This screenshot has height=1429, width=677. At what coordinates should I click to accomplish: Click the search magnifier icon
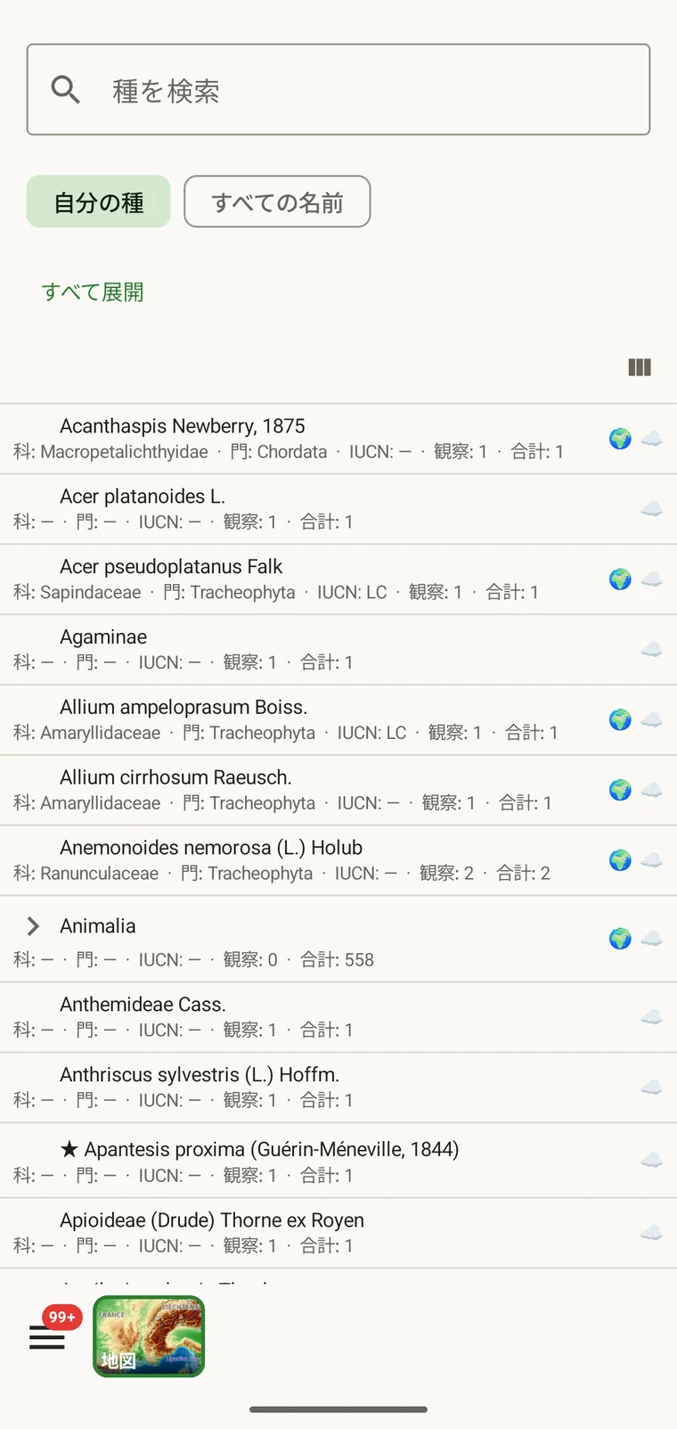click(66, 90)
